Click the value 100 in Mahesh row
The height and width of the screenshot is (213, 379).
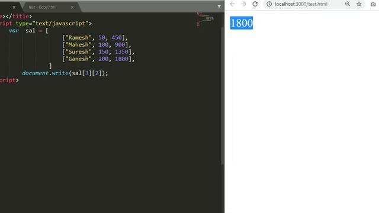click(103, 45)
